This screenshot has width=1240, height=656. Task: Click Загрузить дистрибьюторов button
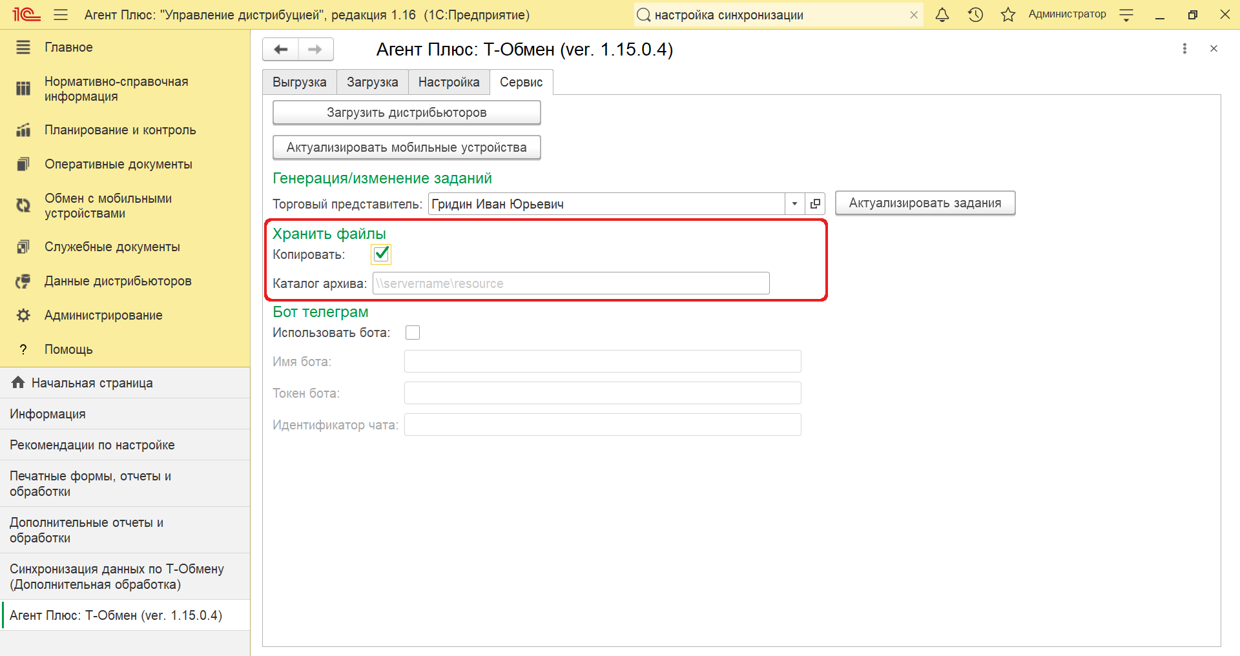(x=406, y=112)
